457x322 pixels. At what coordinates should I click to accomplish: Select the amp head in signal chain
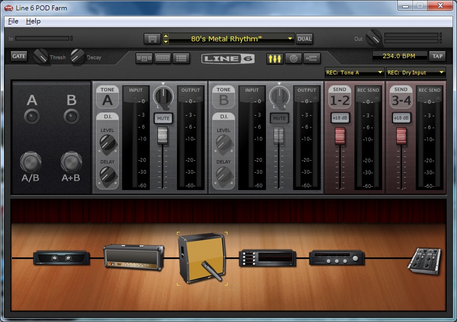[x=134, y=257]
